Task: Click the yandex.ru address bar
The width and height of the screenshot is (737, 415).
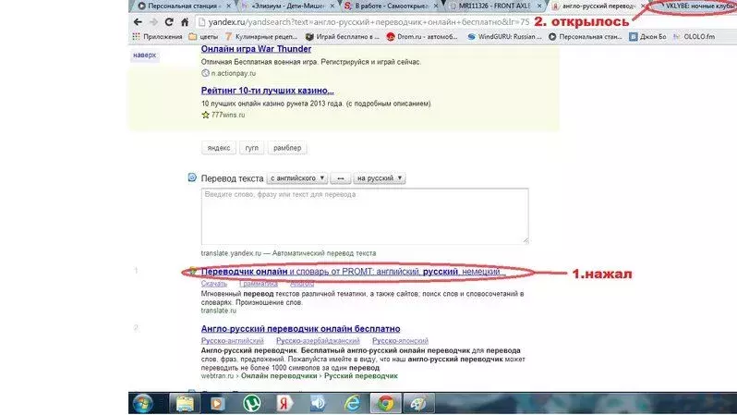Action: click(x=368, y=22)
